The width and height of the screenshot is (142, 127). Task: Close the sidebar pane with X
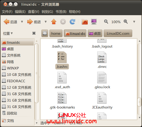[x=34, y=33]
